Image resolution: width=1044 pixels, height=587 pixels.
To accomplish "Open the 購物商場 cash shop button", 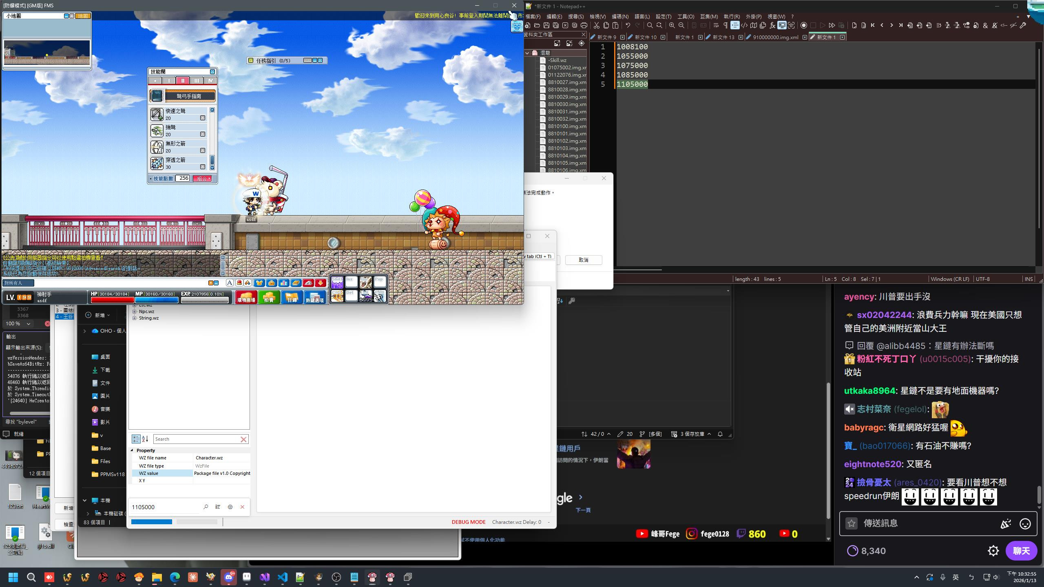I will click(246, 298).
